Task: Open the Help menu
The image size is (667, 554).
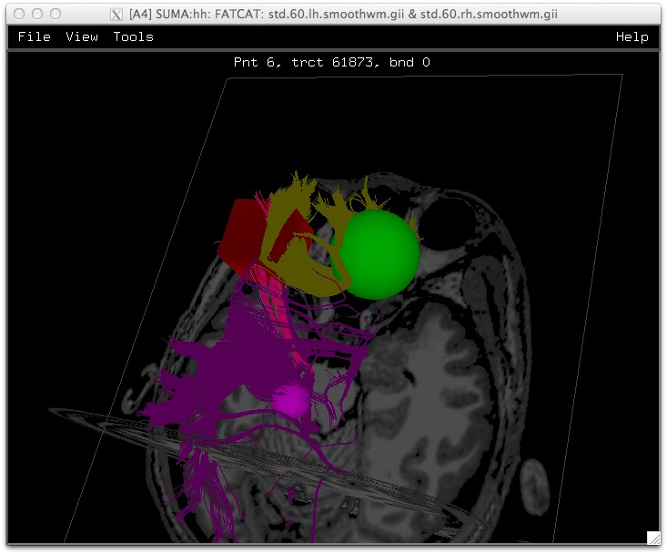Action: tap(632, 36)
